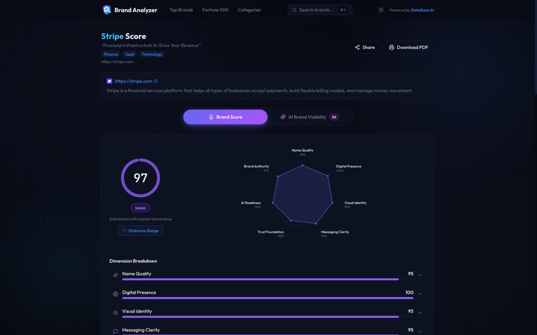
Task: Click the Share button
Action: coord(365,47)
